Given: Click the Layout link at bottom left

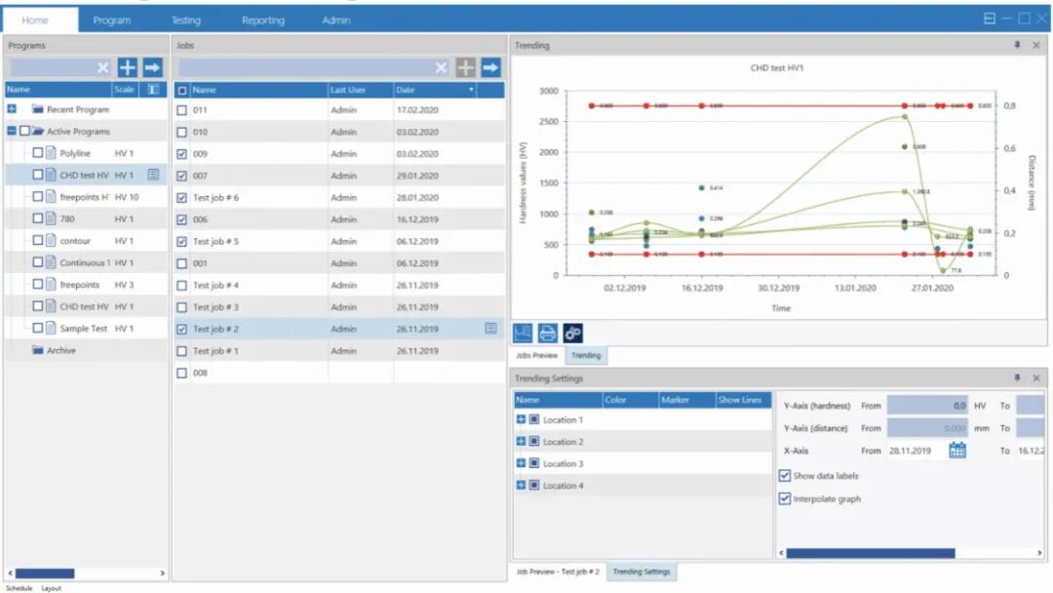Looking at the screenshot, I should coord(51,588).
